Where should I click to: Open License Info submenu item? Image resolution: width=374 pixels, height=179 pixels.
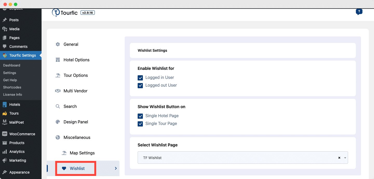pyautogui.click(x=12, y=94)
